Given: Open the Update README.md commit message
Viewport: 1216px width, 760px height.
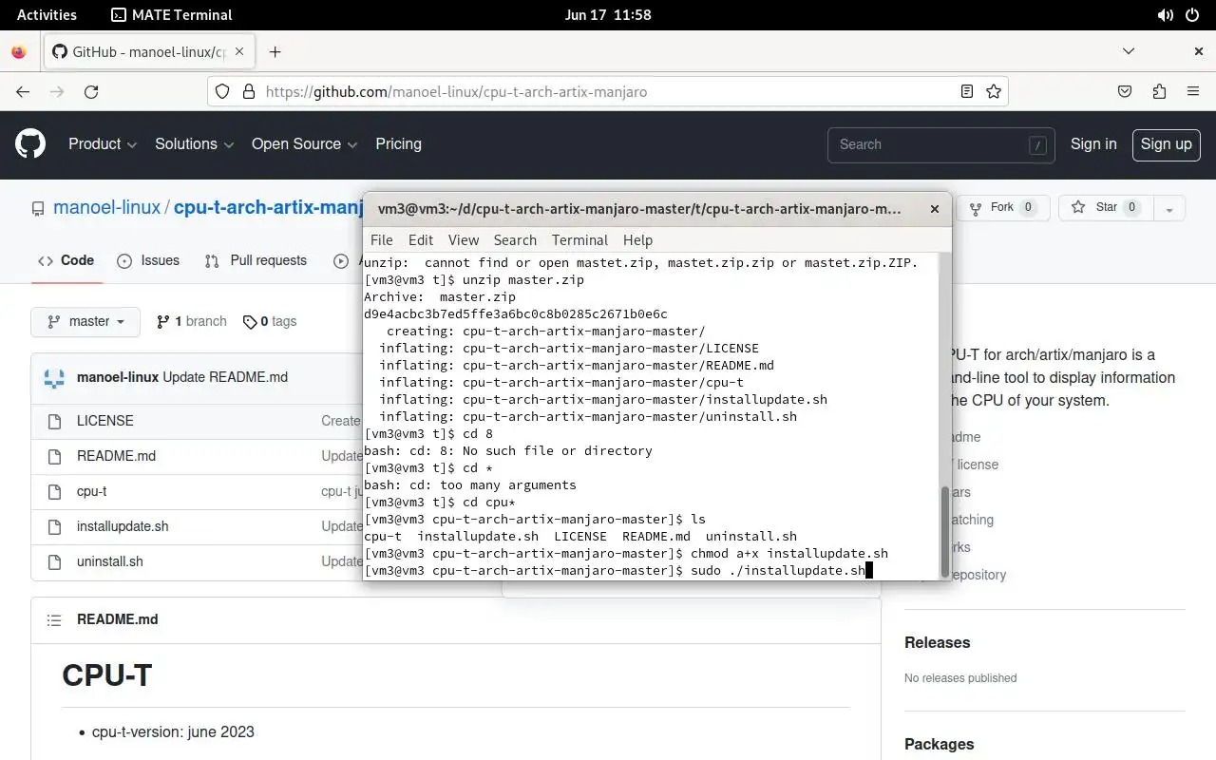Looking at the screenshot, I should tap(225, 377).
